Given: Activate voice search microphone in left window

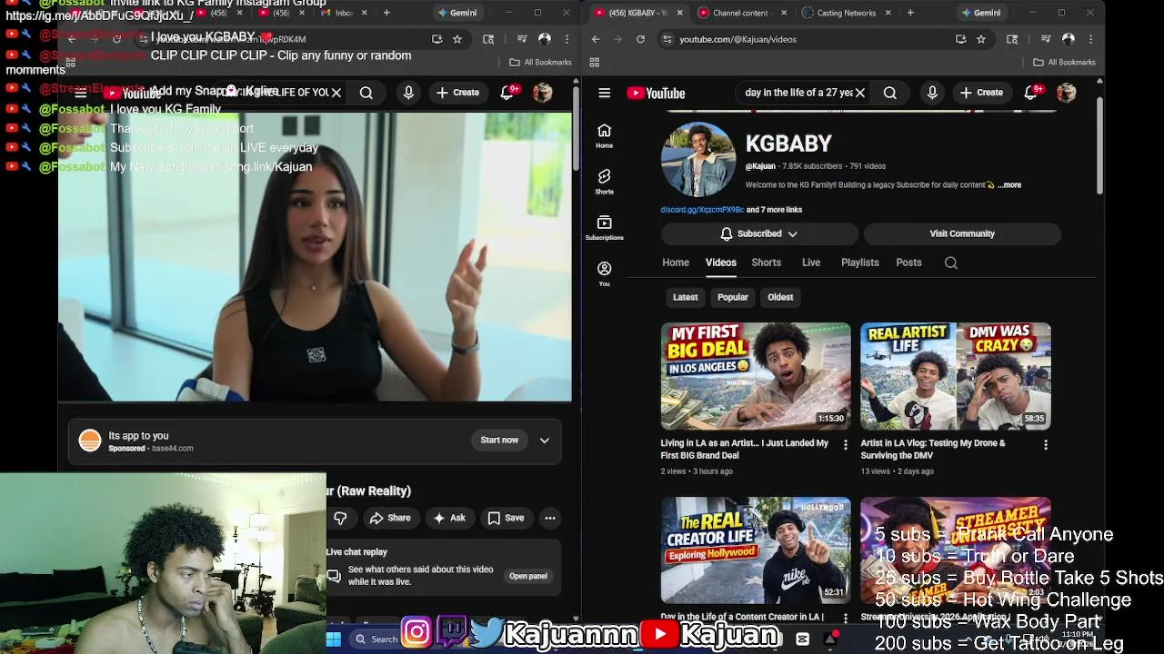Looking at the screenshot, I should 408,93.
